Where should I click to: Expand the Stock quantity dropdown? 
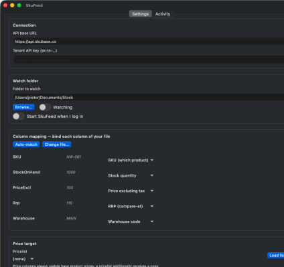(x=131, y=175)
